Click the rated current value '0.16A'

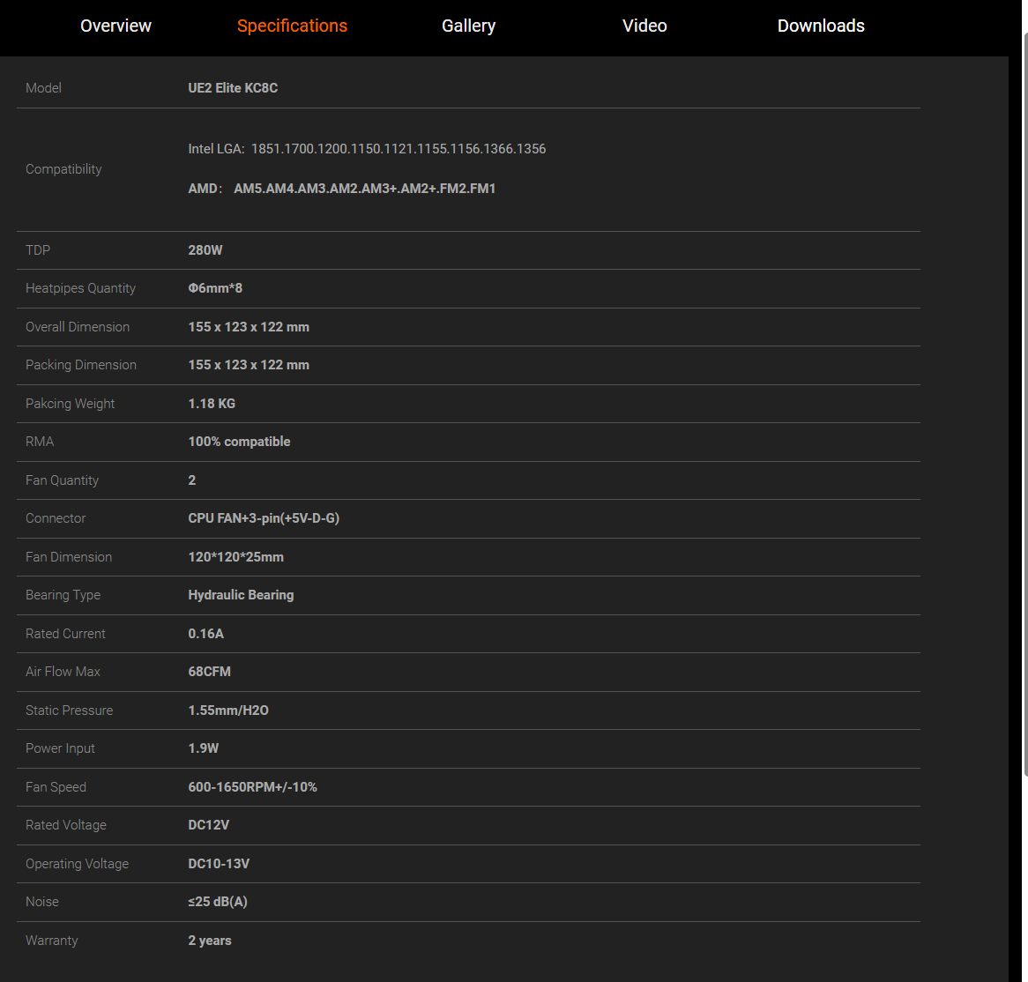click(x=205, y=634)
